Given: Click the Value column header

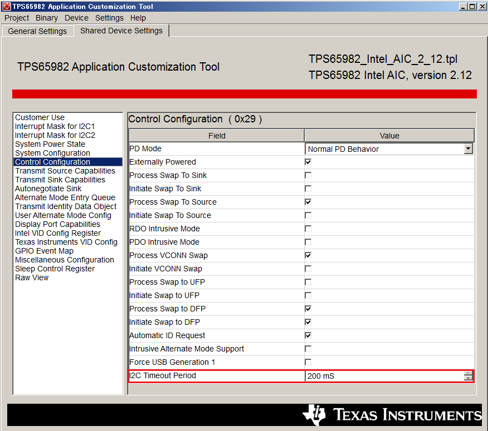Looking at the screenshot, I should click(x=389, y=136).
